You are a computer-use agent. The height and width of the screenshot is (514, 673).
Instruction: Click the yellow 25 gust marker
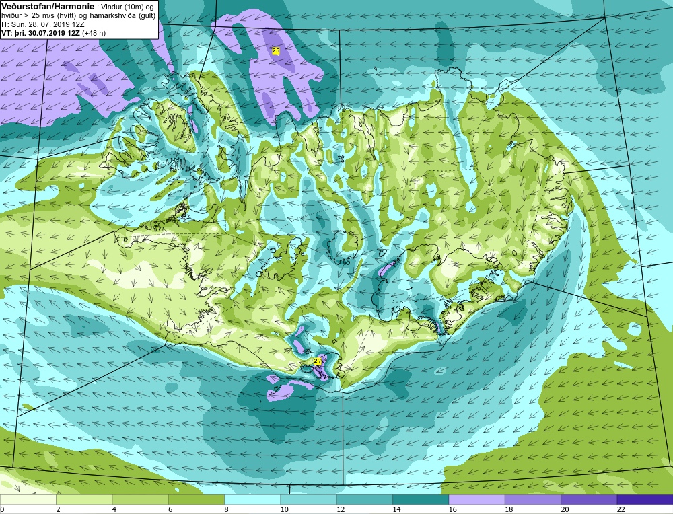275,50
